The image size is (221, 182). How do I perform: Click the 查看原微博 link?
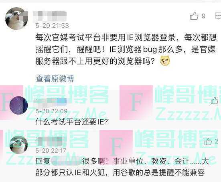[55, 78]
